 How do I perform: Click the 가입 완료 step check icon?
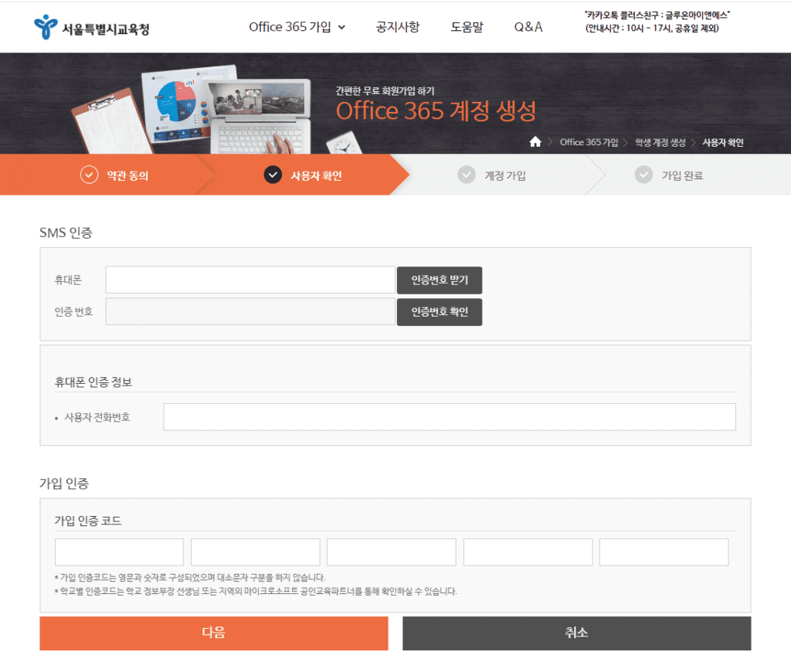tap(643, 175)
